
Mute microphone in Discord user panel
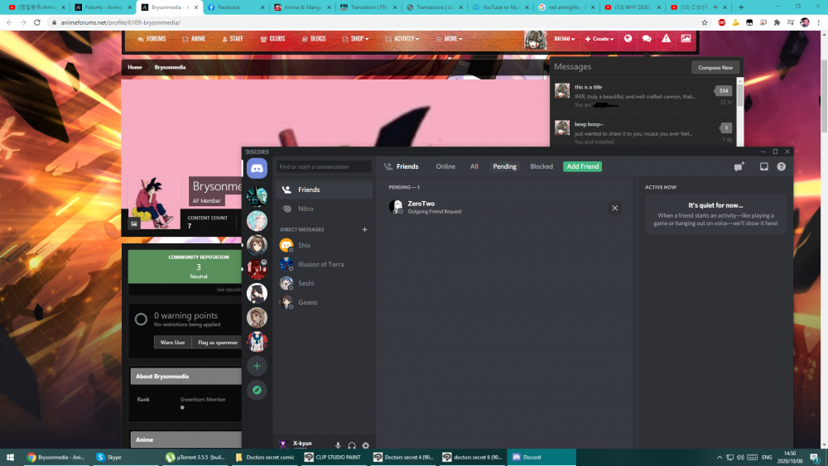[338, 444]
